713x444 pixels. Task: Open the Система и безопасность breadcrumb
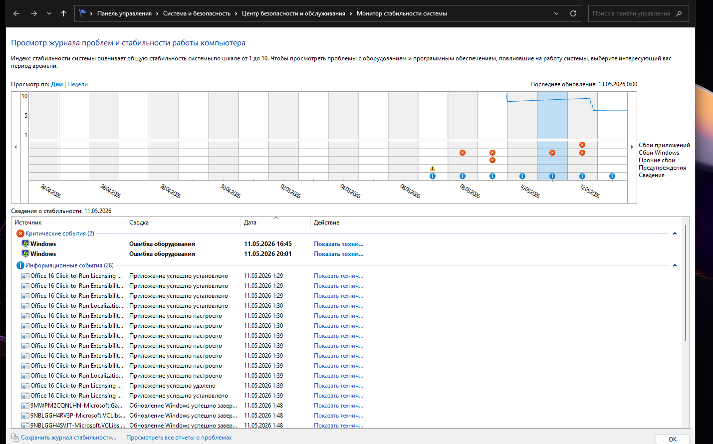[197, 13]
